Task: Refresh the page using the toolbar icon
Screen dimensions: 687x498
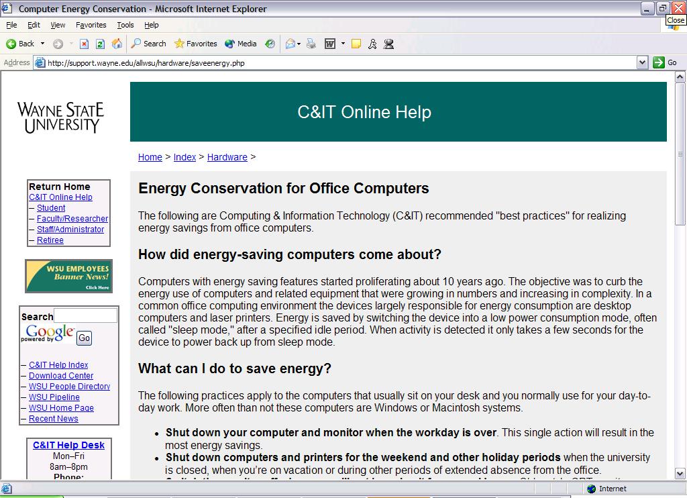Action: click(100, 44)
